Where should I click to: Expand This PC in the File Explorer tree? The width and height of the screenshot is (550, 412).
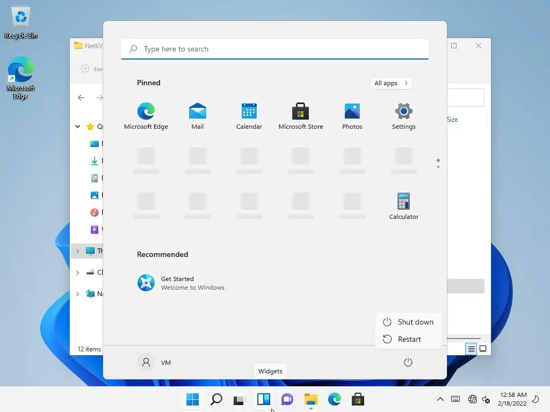pos(77,251)
